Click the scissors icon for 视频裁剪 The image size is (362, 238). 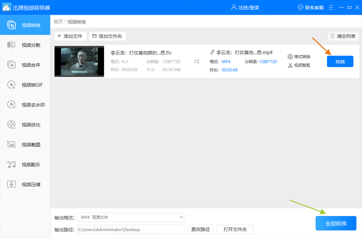coord(290,66)
